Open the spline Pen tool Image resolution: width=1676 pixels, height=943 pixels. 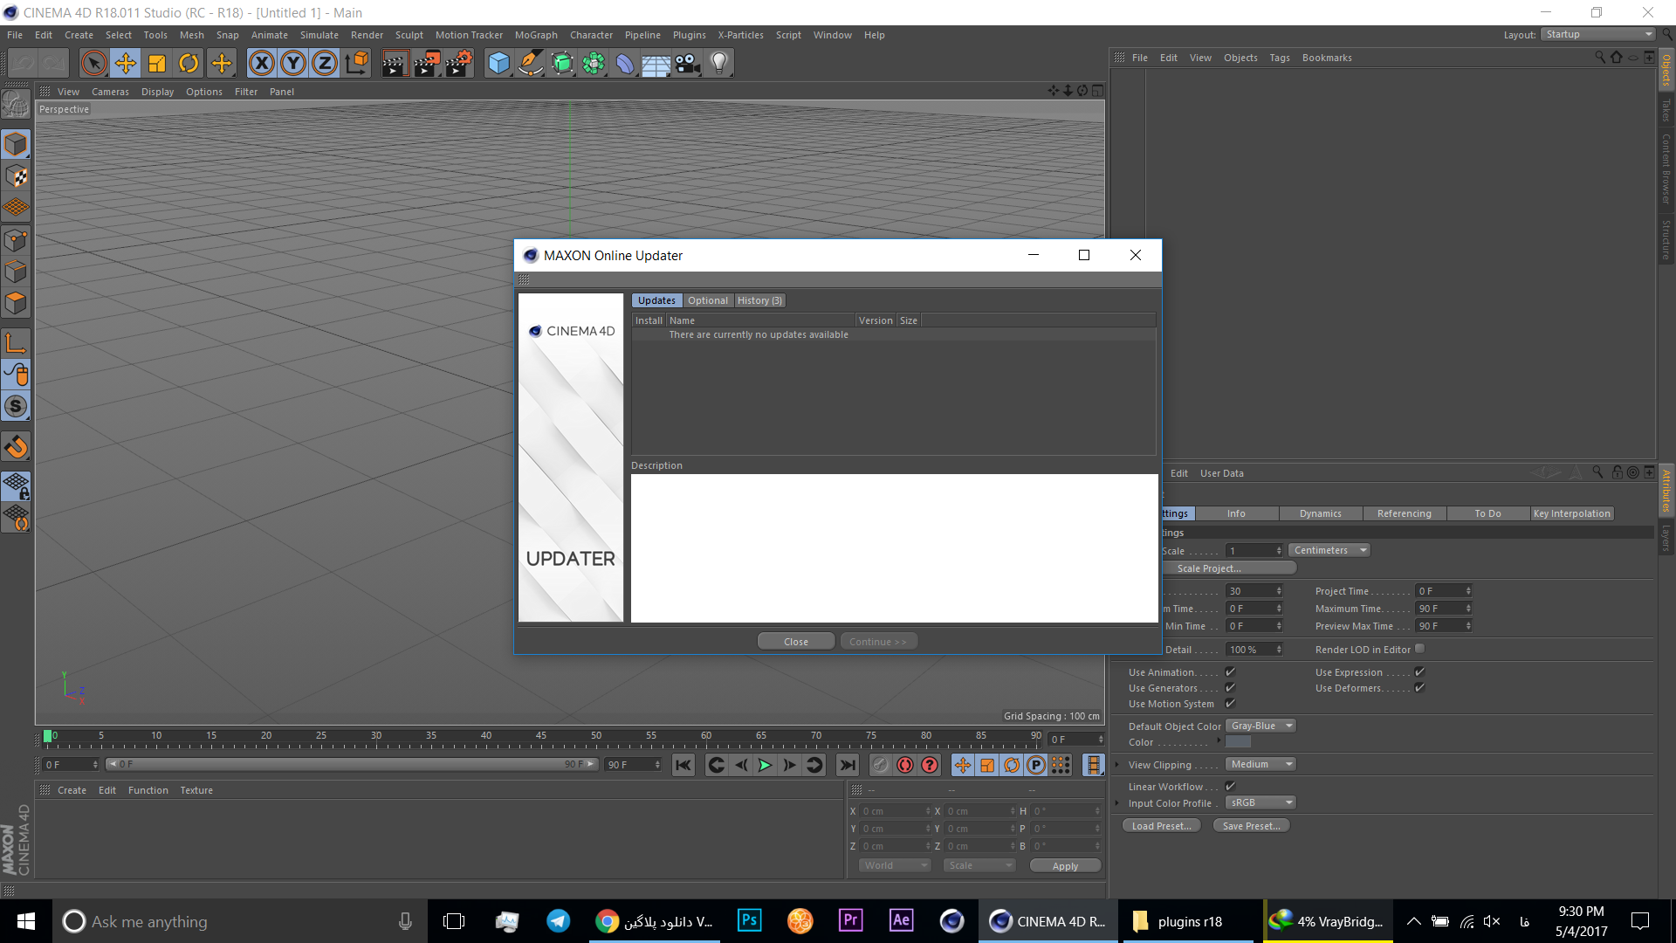(530, 63)
